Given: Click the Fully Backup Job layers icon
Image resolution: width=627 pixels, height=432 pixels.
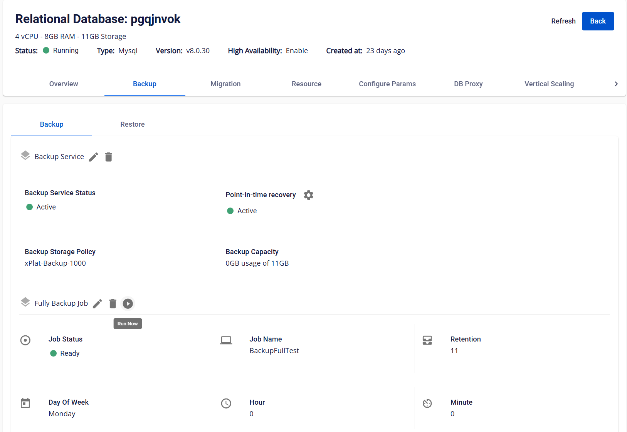Looking at the screenshot, I should (x=25, y=302).
